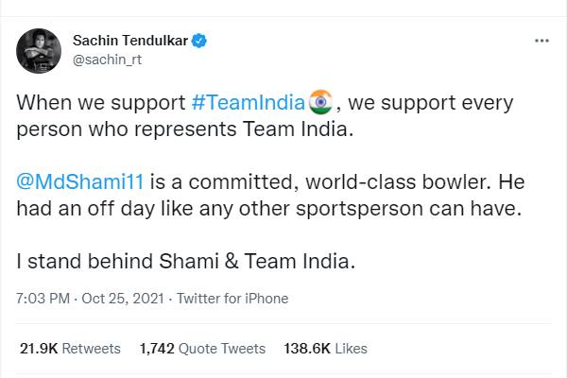The width and height of the screenshot is (567, 378).
Task: Open the #TeamIndia hashtag
Action: pyautogui.click(x=249, y=102)
